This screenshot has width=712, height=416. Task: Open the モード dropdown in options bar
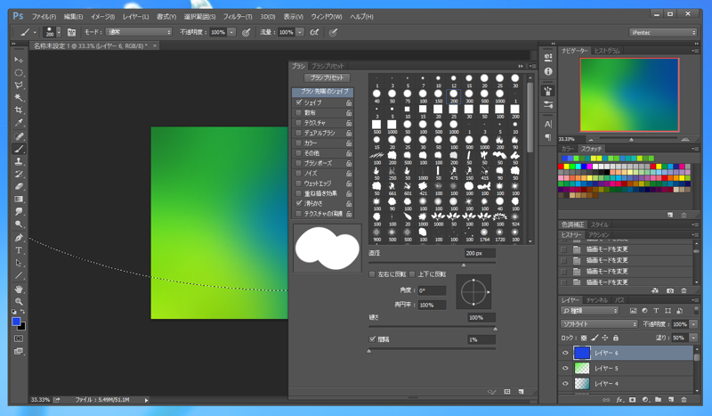tap(139, 32)
